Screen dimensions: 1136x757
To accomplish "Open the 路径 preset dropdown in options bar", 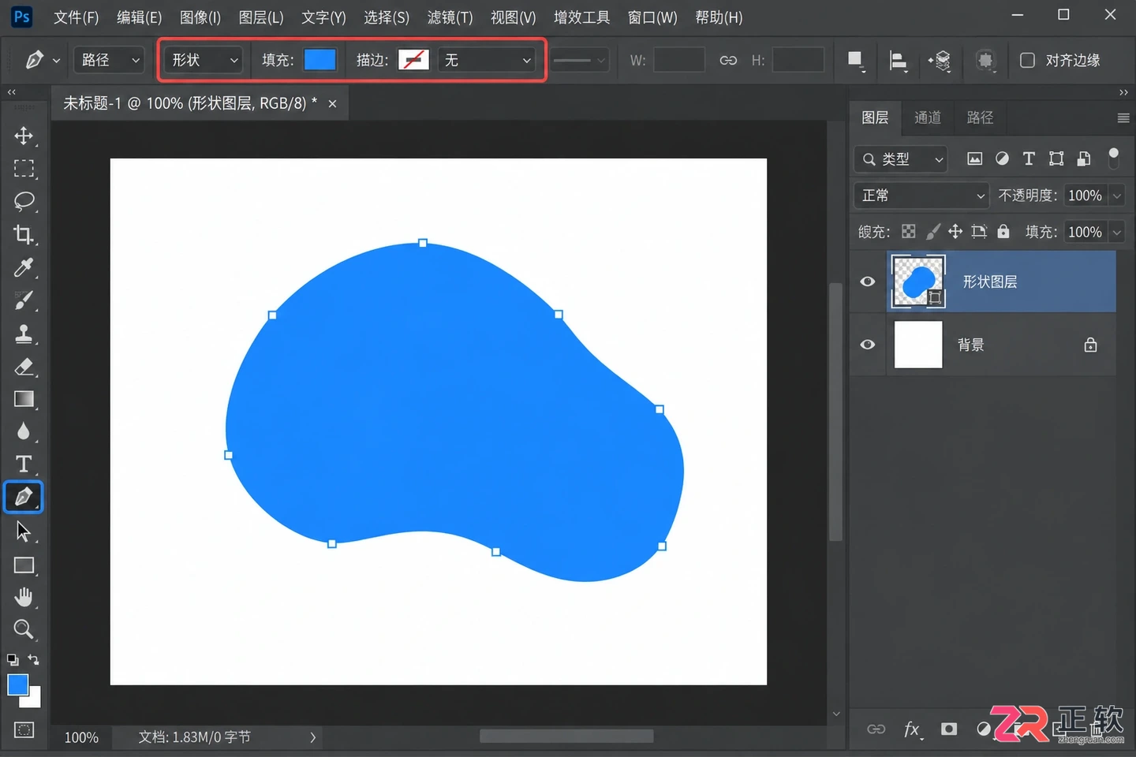I will click(x=109, y=60).
